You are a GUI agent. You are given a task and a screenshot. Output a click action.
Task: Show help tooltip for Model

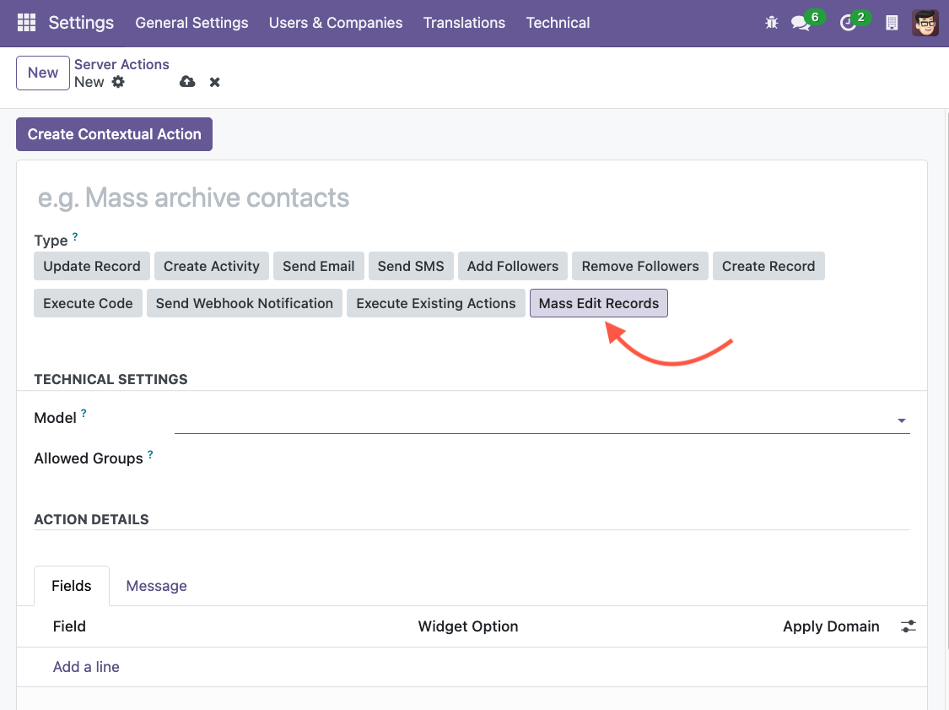(84, 413)
